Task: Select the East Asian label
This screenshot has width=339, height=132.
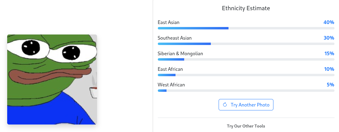Action: pos(169,22)
